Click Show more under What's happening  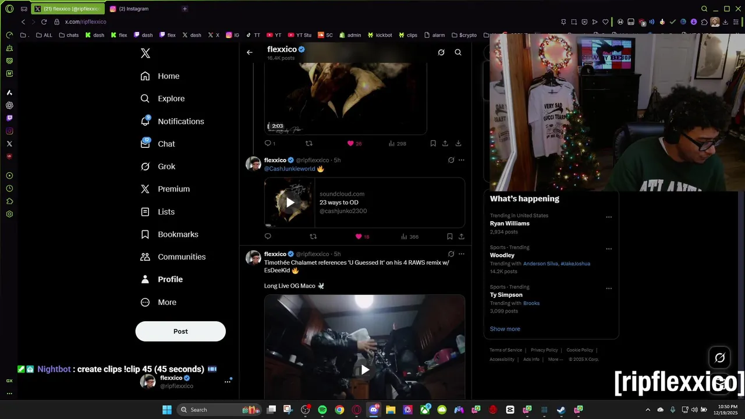505,329
